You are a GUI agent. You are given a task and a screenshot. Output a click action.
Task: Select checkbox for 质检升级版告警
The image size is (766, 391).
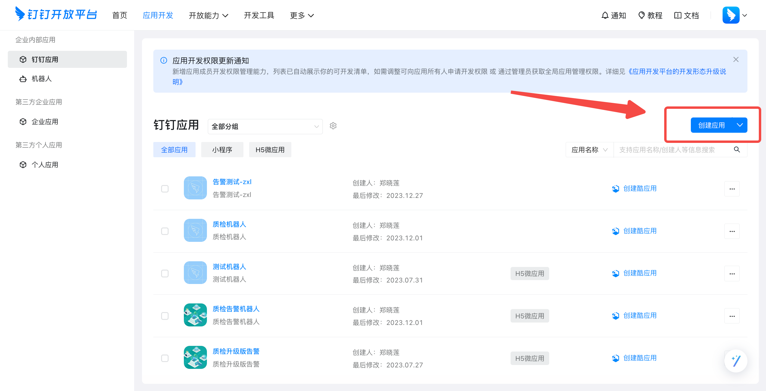165,358
